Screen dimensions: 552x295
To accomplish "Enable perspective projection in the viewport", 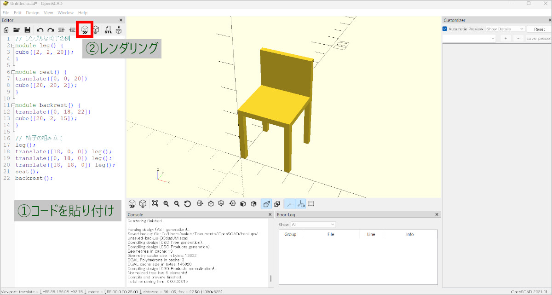I will tap(266, 204).
